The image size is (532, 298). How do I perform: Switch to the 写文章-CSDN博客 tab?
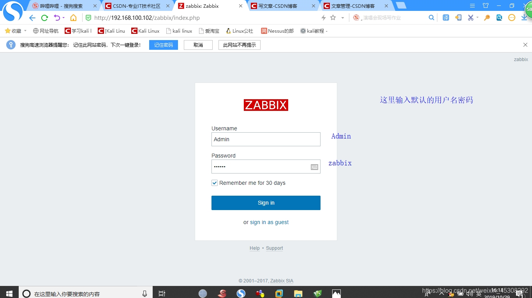point(283,6)
